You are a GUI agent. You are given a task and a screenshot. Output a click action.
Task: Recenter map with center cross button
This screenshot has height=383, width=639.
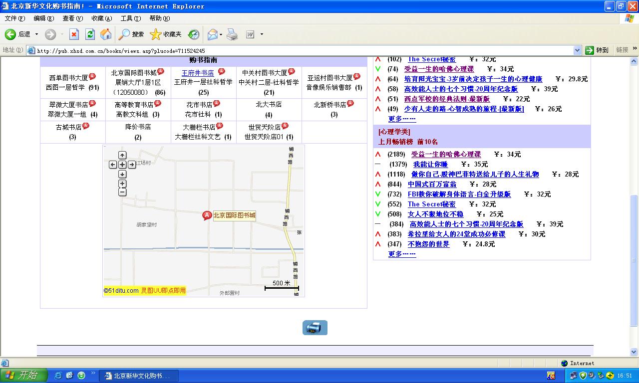(x=122, y=165)
